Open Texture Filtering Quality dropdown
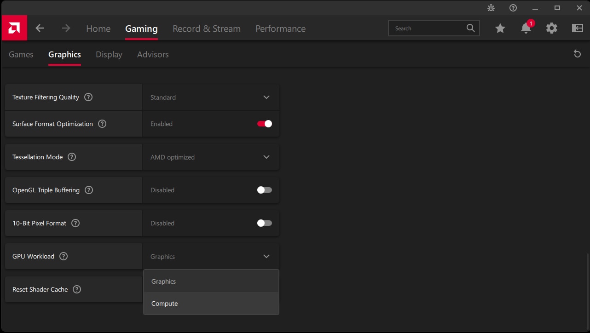The height and width of the screenshot is (333, 590). tap(211, 97)
